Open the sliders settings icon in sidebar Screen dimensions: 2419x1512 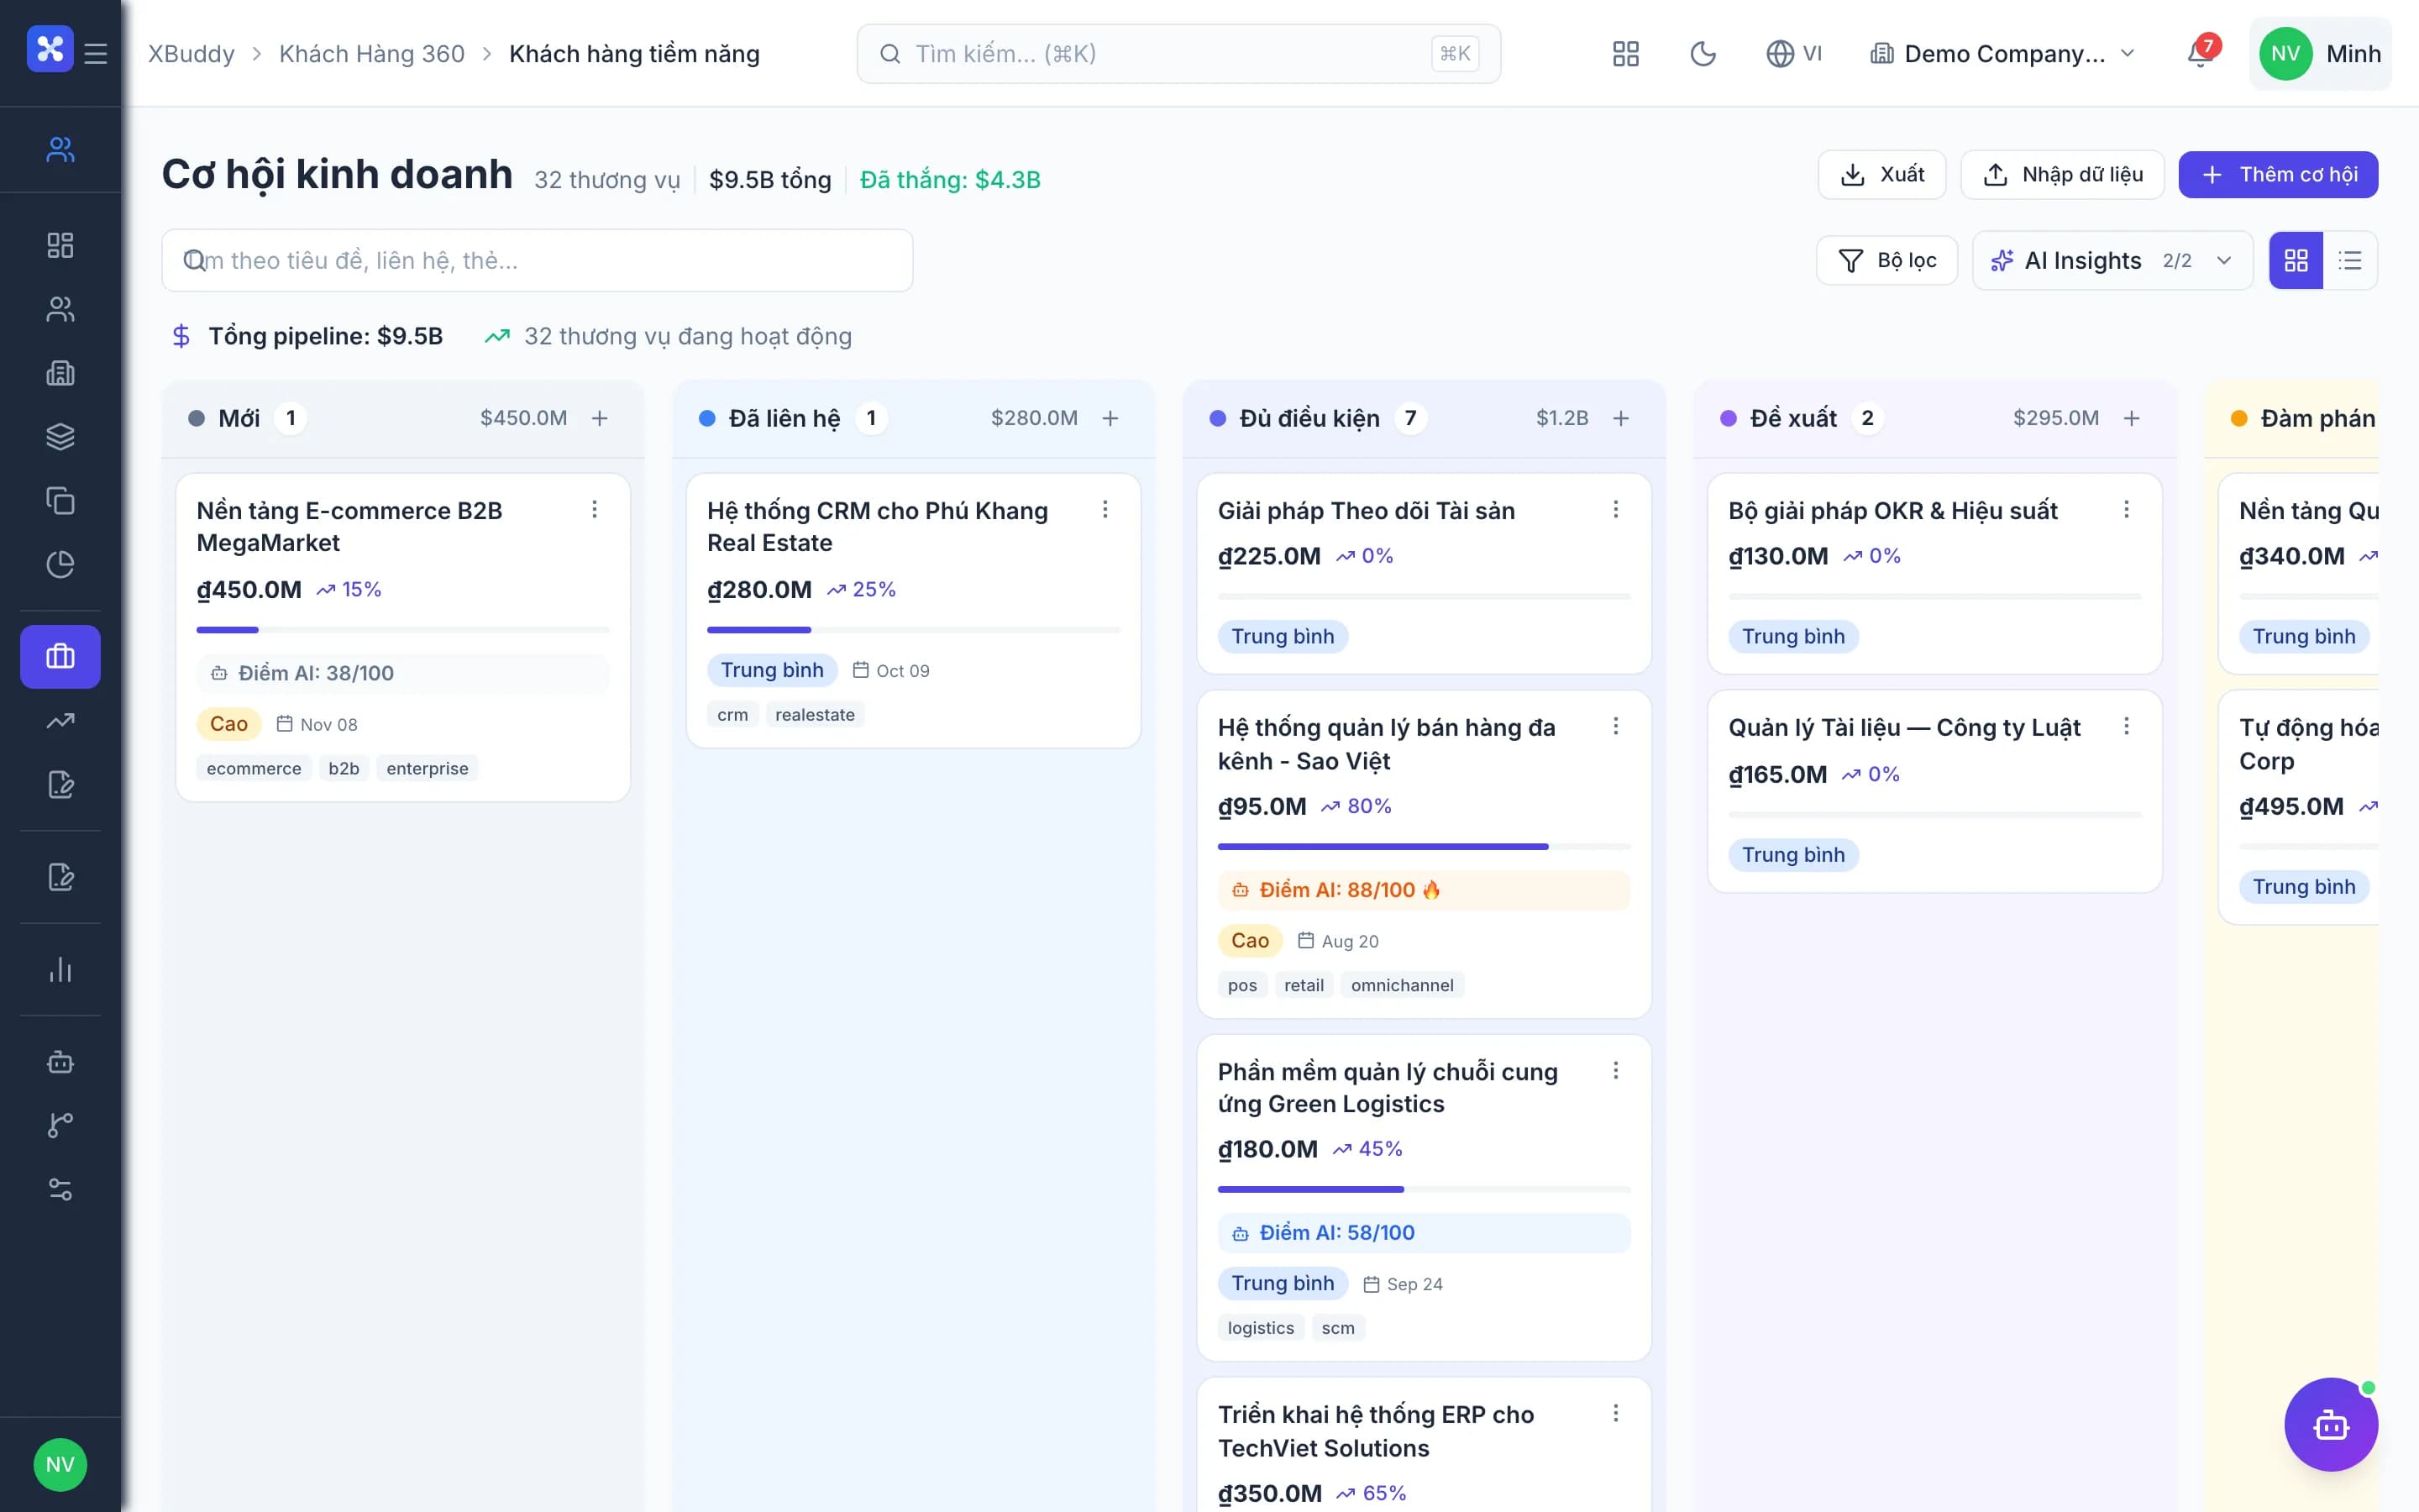(60, 1189)
